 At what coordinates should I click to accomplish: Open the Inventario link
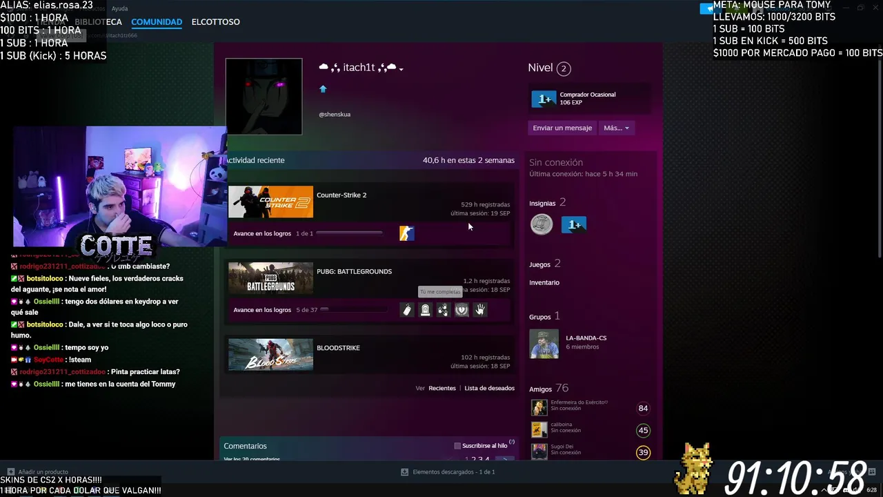[x=544, y=282]
